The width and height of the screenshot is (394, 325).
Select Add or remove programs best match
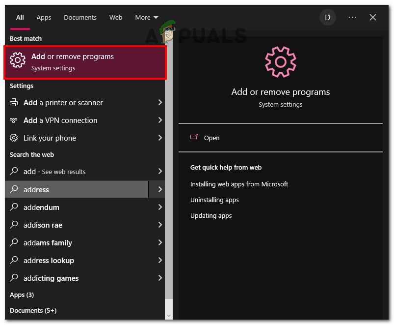85,62
